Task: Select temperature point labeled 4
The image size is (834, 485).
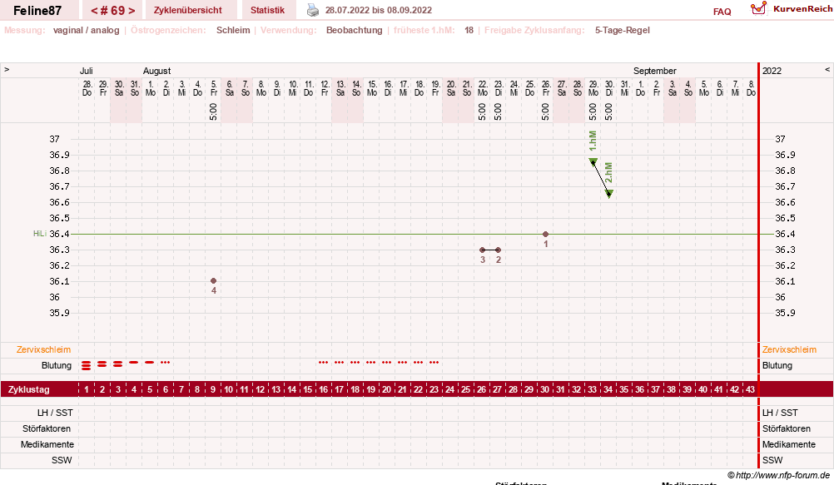Action: [213, 281]
